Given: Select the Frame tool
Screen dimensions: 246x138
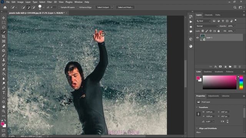Looking at the screenshot, I should click(3, 41).
